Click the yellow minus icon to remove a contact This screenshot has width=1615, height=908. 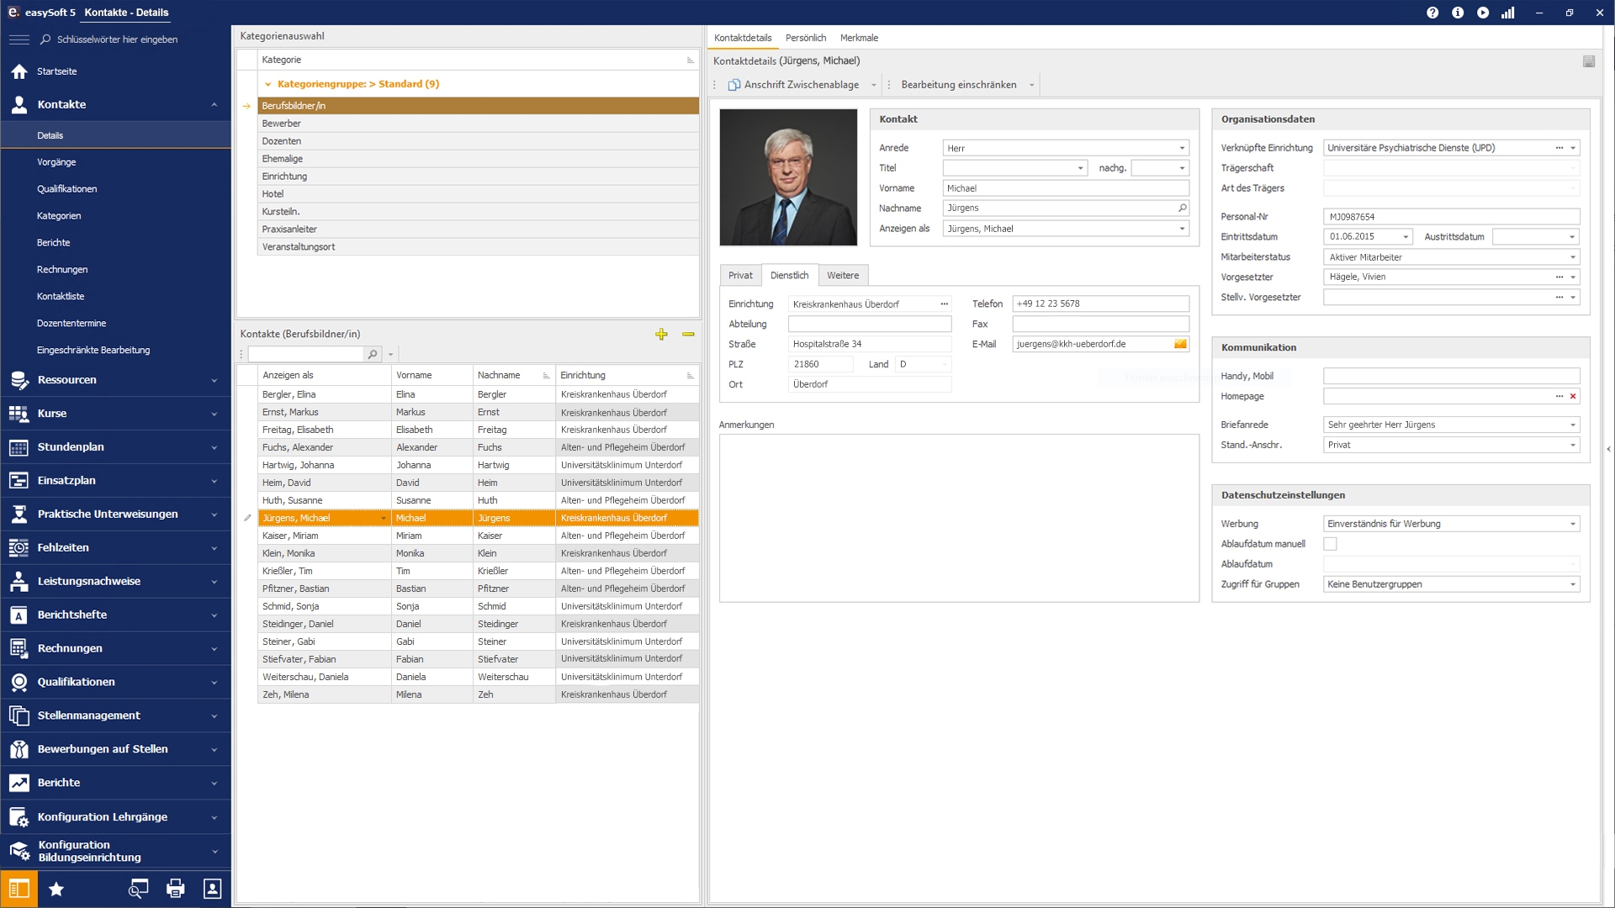(x=688, y=335)
